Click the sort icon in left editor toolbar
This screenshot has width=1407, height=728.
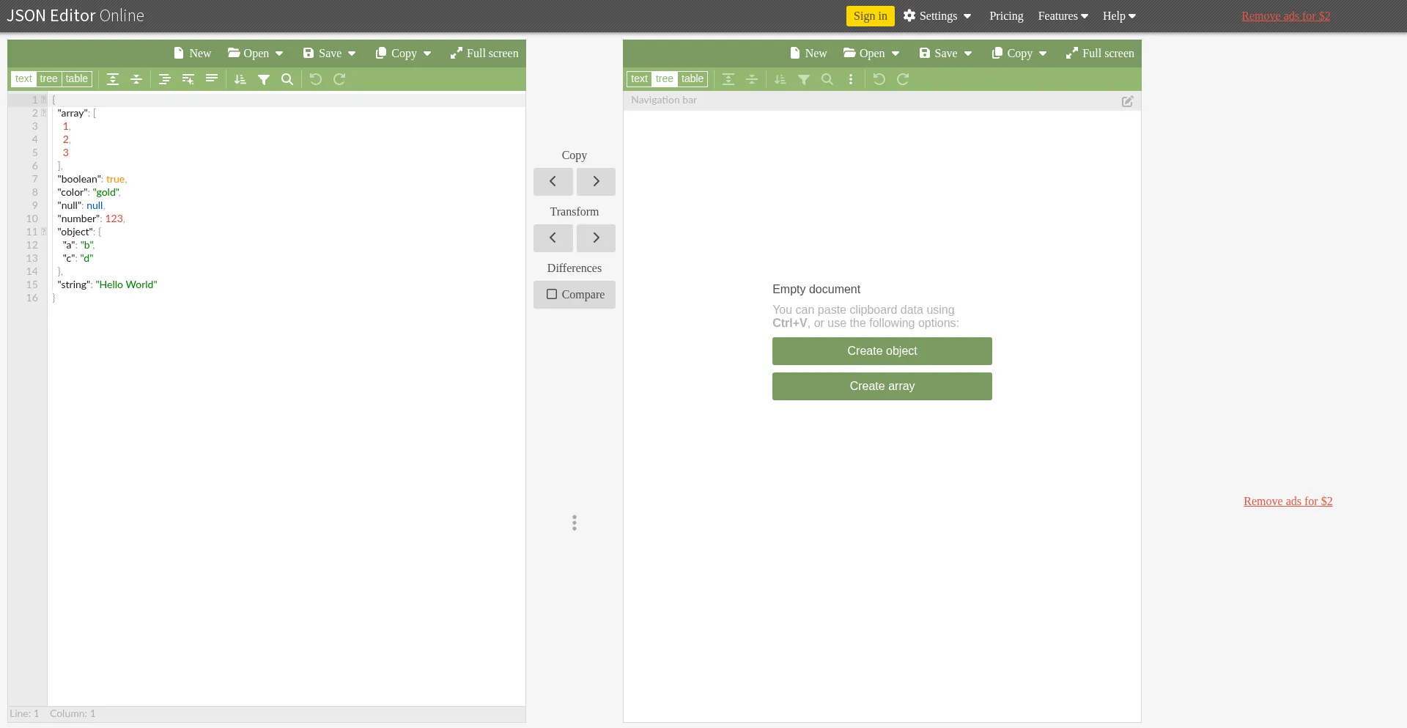(x=240, y=79)
